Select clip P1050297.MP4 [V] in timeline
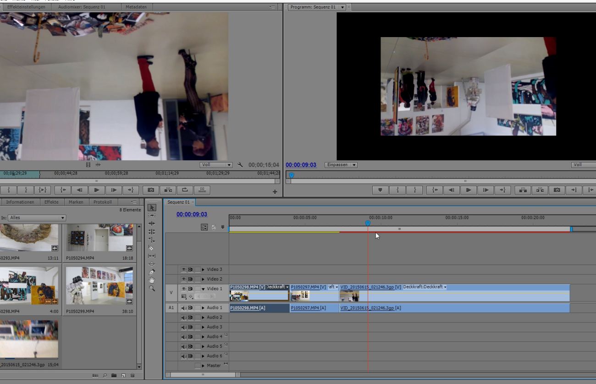 tap(315, 293)
